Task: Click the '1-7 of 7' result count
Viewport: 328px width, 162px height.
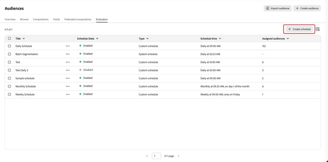Action: pyautogui.click(x=9, y=29)
